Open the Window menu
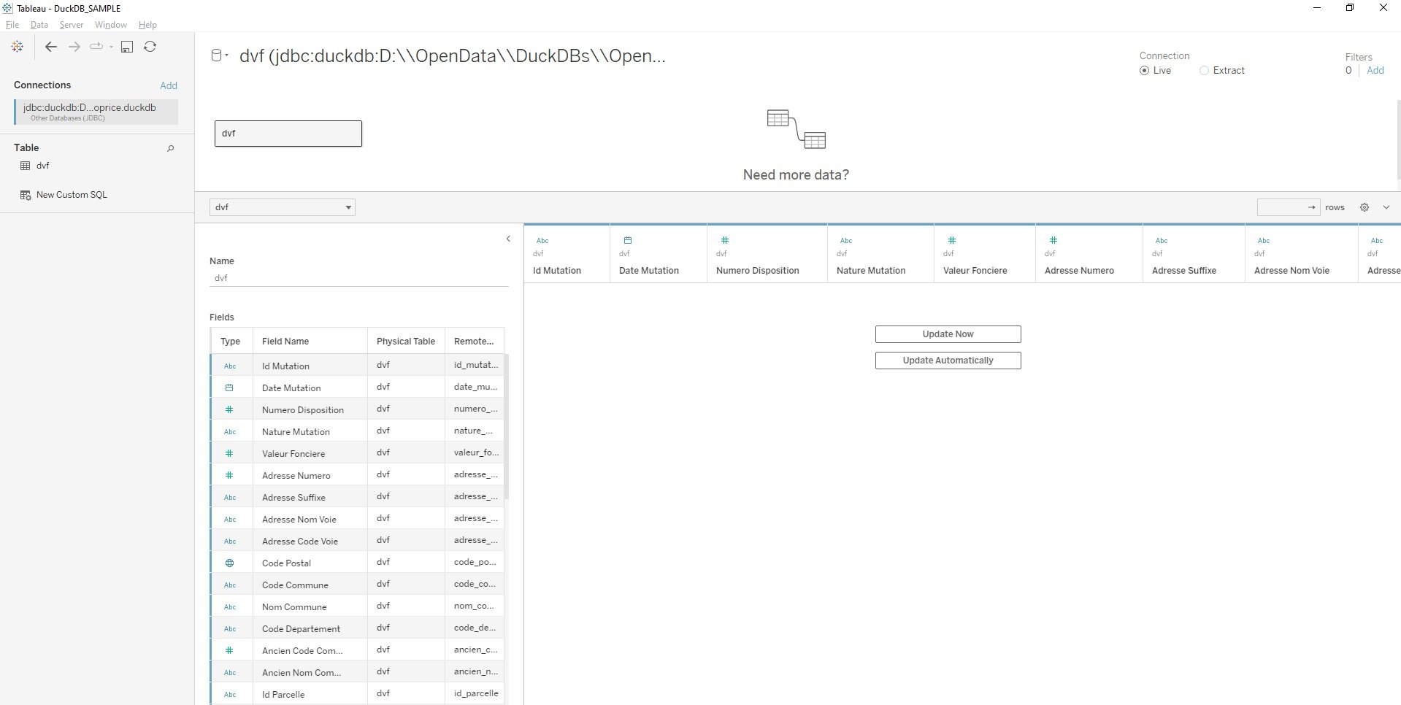This screenshot has width=1401, height=705. pyautogui.click(x=111, y=25)
